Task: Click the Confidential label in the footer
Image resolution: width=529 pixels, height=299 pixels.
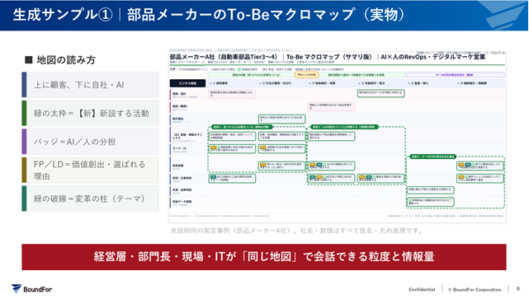Action: pyautogui.click(x=422, y=289)
